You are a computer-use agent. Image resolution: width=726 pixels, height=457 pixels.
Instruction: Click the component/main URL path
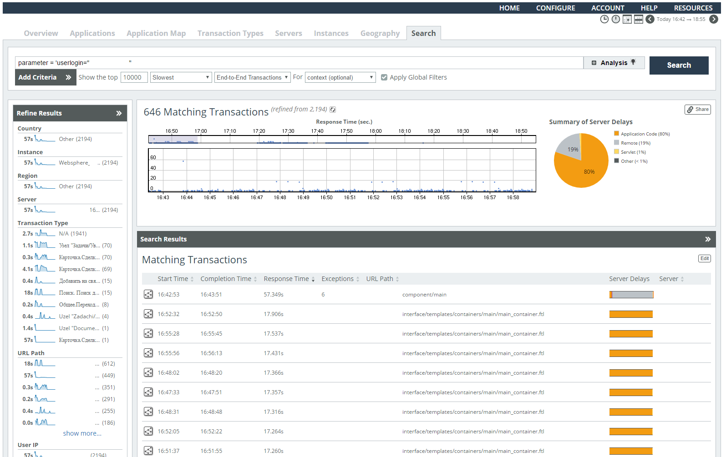424,295
